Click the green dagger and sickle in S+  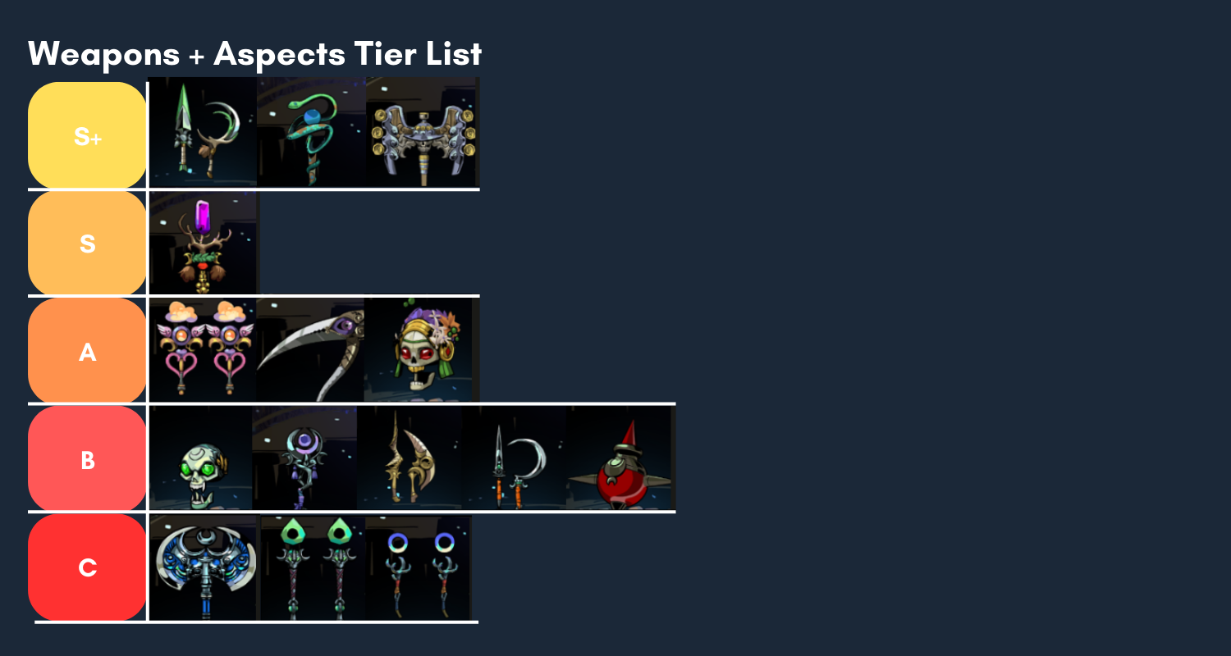click(x=203, y=132)
